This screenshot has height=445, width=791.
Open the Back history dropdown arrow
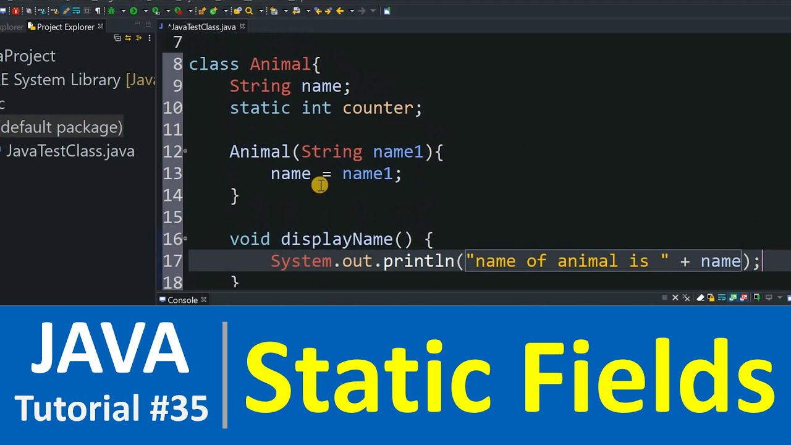pyautogui.click(x=352, y=11)
